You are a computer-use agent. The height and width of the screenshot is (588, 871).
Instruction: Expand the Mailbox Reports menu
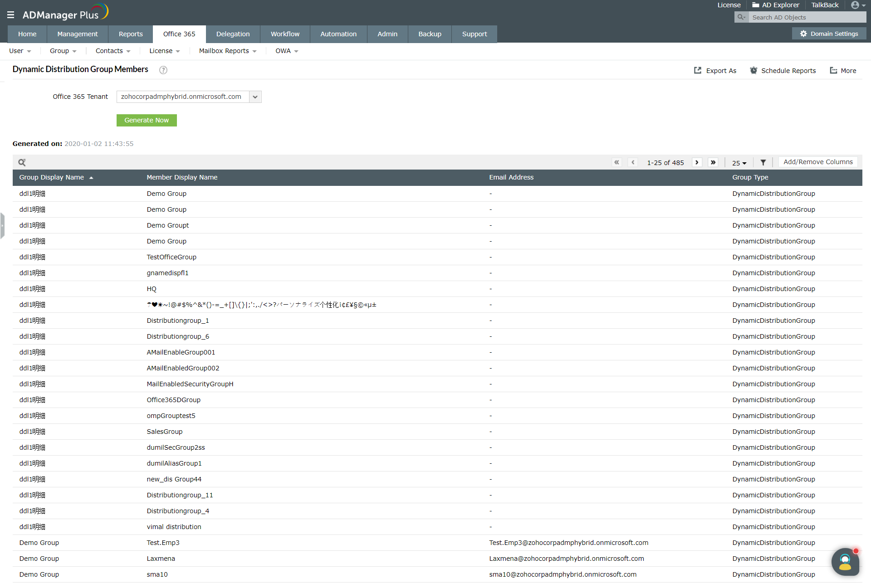coord(228,51)
